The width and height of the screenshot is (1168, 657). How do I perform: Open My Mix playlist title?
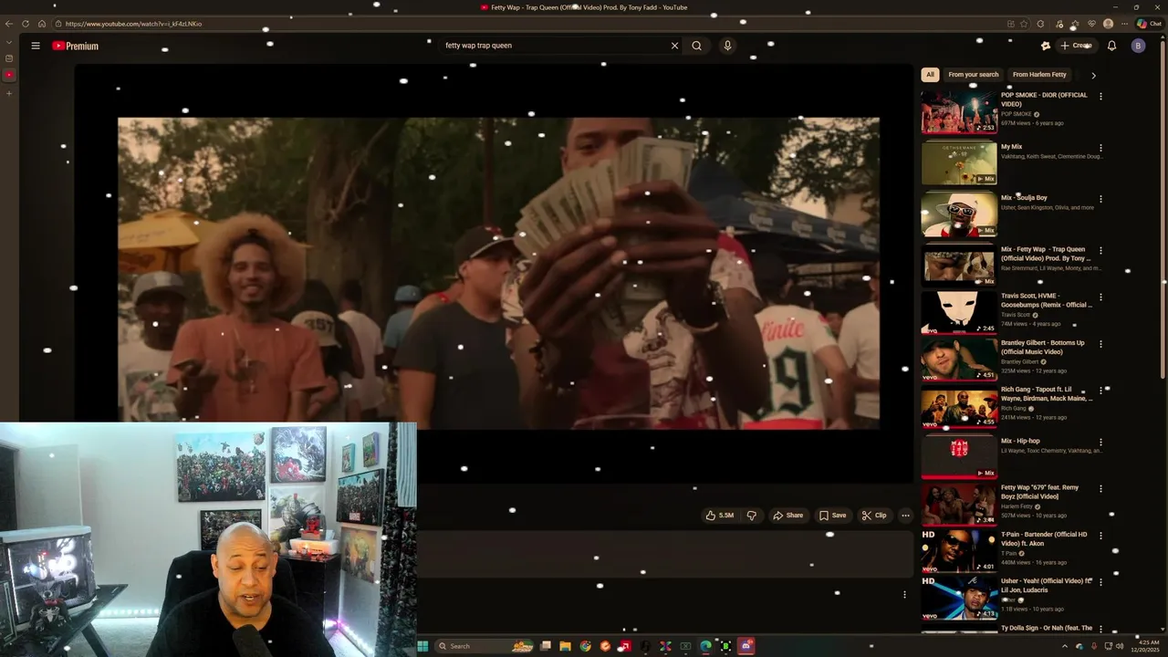pyautogui.click(x=1011, y=147)
